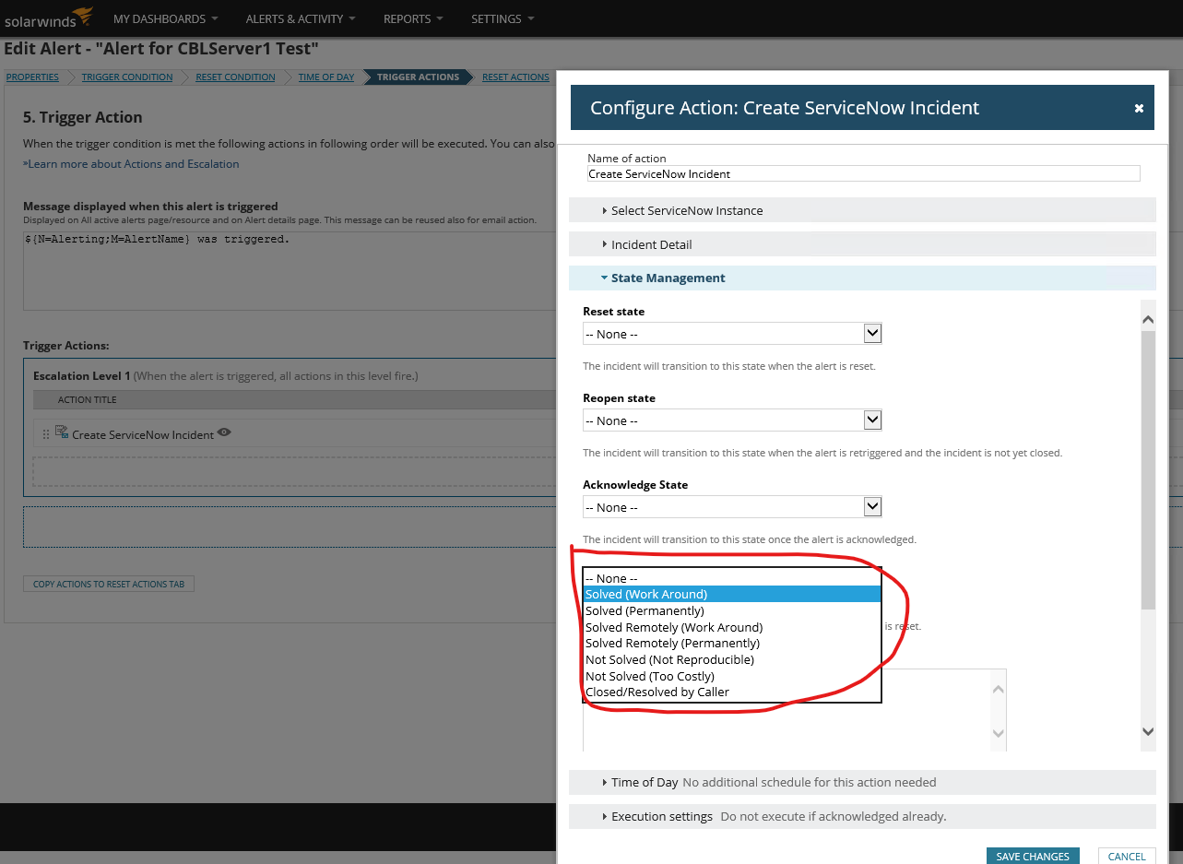Click the State Management scrollbar thumb
This screenshot has width=1183, height=864.
[1148, 469]
